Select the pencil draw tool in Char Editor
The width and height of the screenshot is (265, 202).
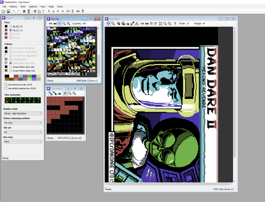(50, 93)
